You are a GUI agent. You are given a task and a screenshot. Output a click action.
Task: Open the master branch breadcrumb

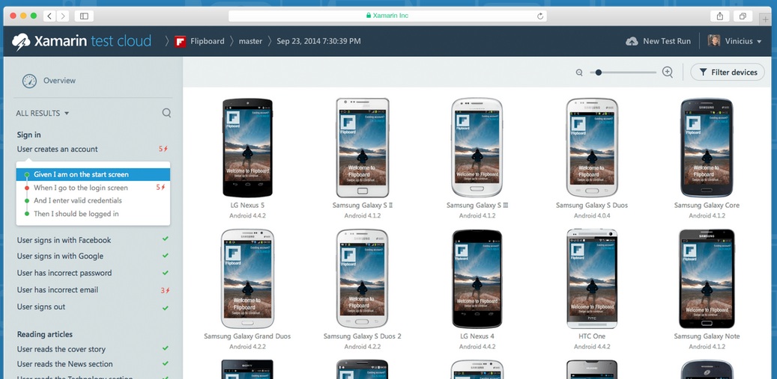coord(250,41)
